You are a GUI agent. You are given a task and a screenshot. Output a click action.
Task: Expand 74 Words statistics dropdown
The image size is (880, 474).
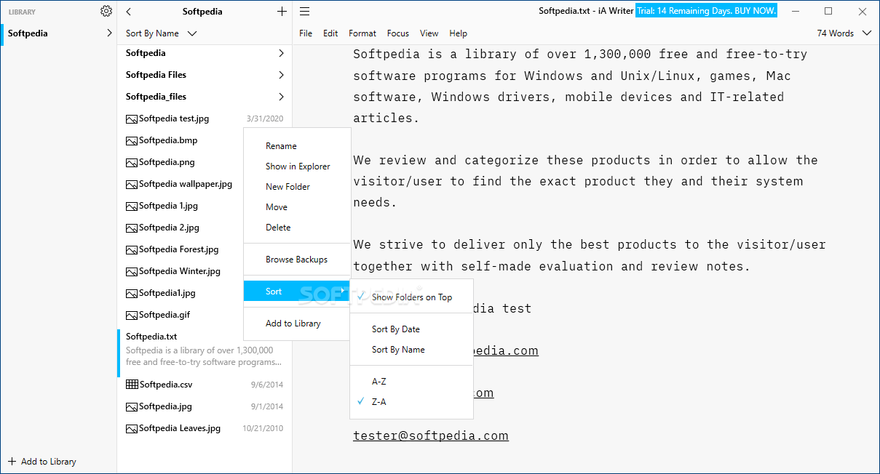[x=844, y=33]
